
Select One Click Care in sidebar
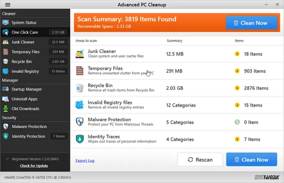[24, 32]
